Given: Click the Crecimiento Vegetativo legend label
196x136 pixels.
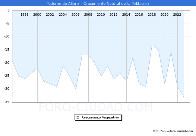Looking at the screenshot, I should tap(100, 117).
